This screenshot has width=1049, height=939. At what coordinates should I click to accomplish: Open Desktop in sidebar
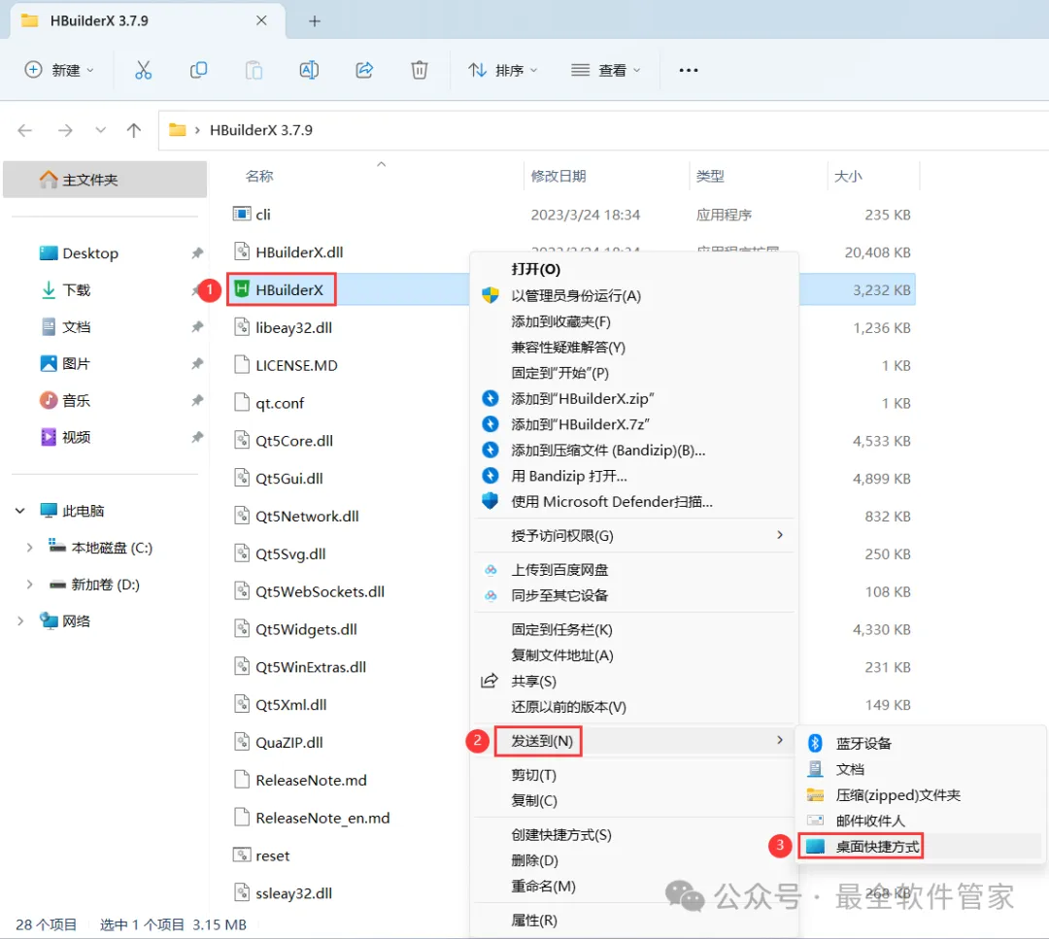click(90, 253)
